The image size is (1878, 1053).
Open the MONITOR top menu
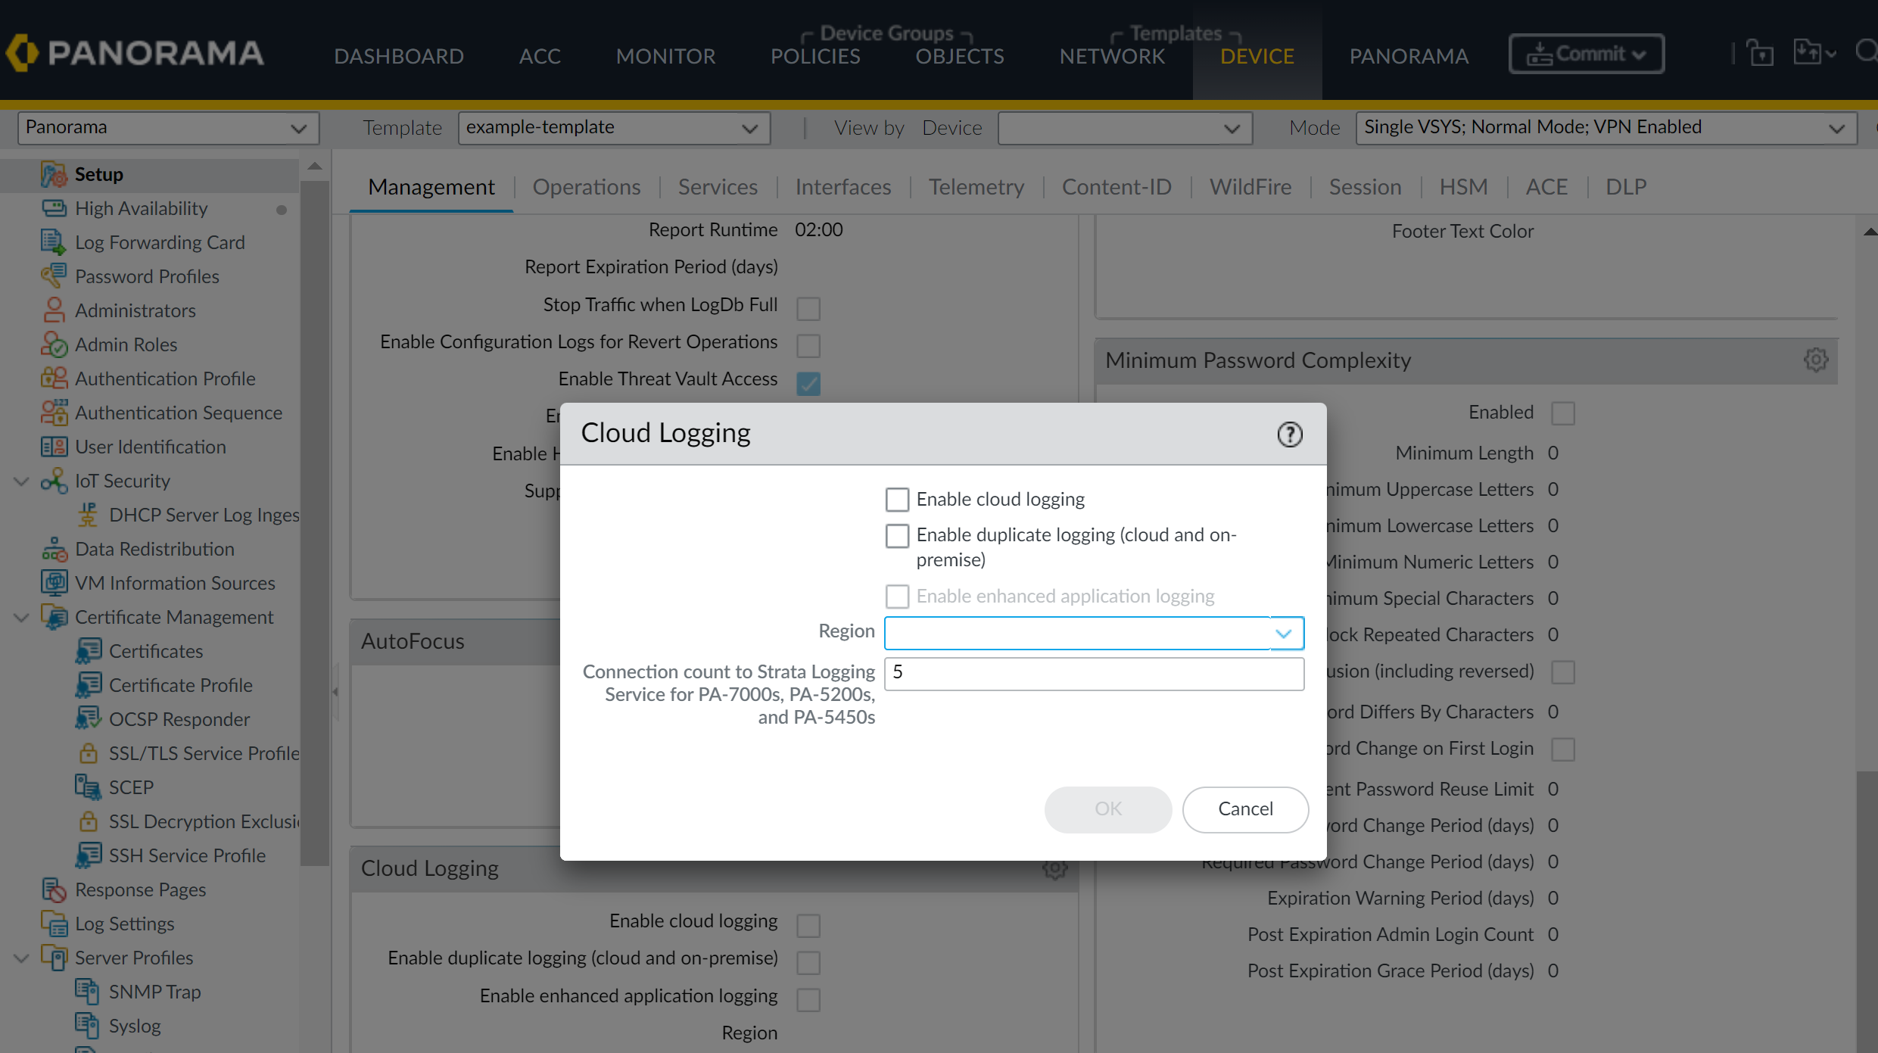665,56
